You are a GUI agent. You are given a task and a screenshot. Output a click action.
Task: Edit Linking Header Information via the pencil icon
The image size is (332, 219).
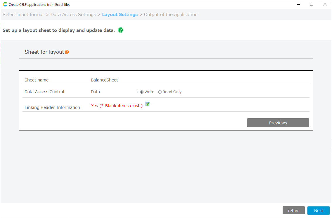[148, 104]
